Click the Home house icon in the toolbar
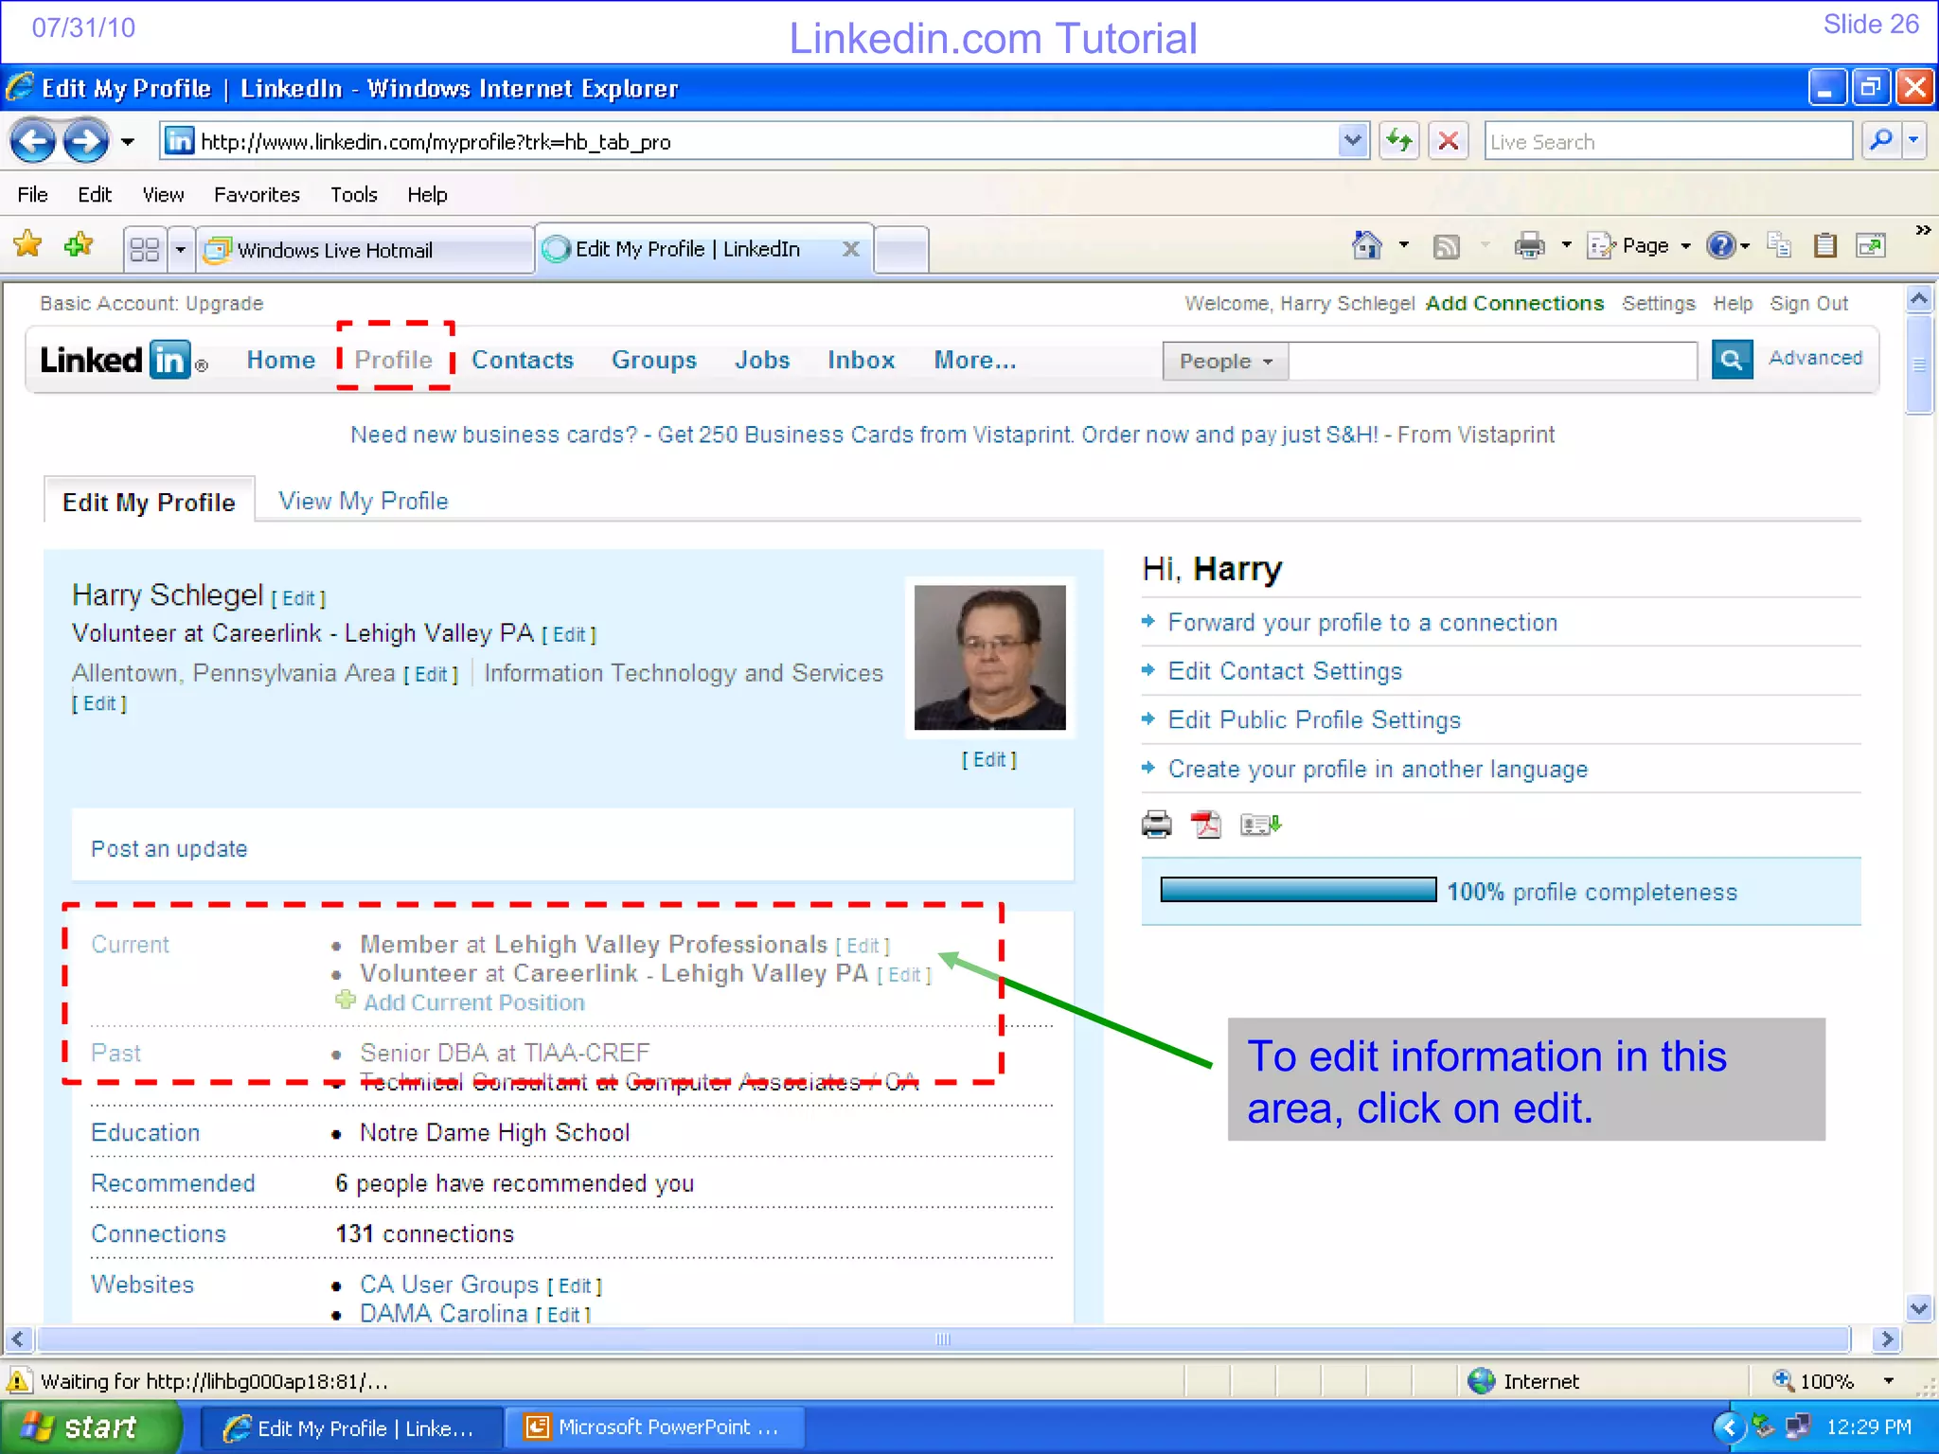This screenshot has width=1939, height=1454. click(1366, 245)
